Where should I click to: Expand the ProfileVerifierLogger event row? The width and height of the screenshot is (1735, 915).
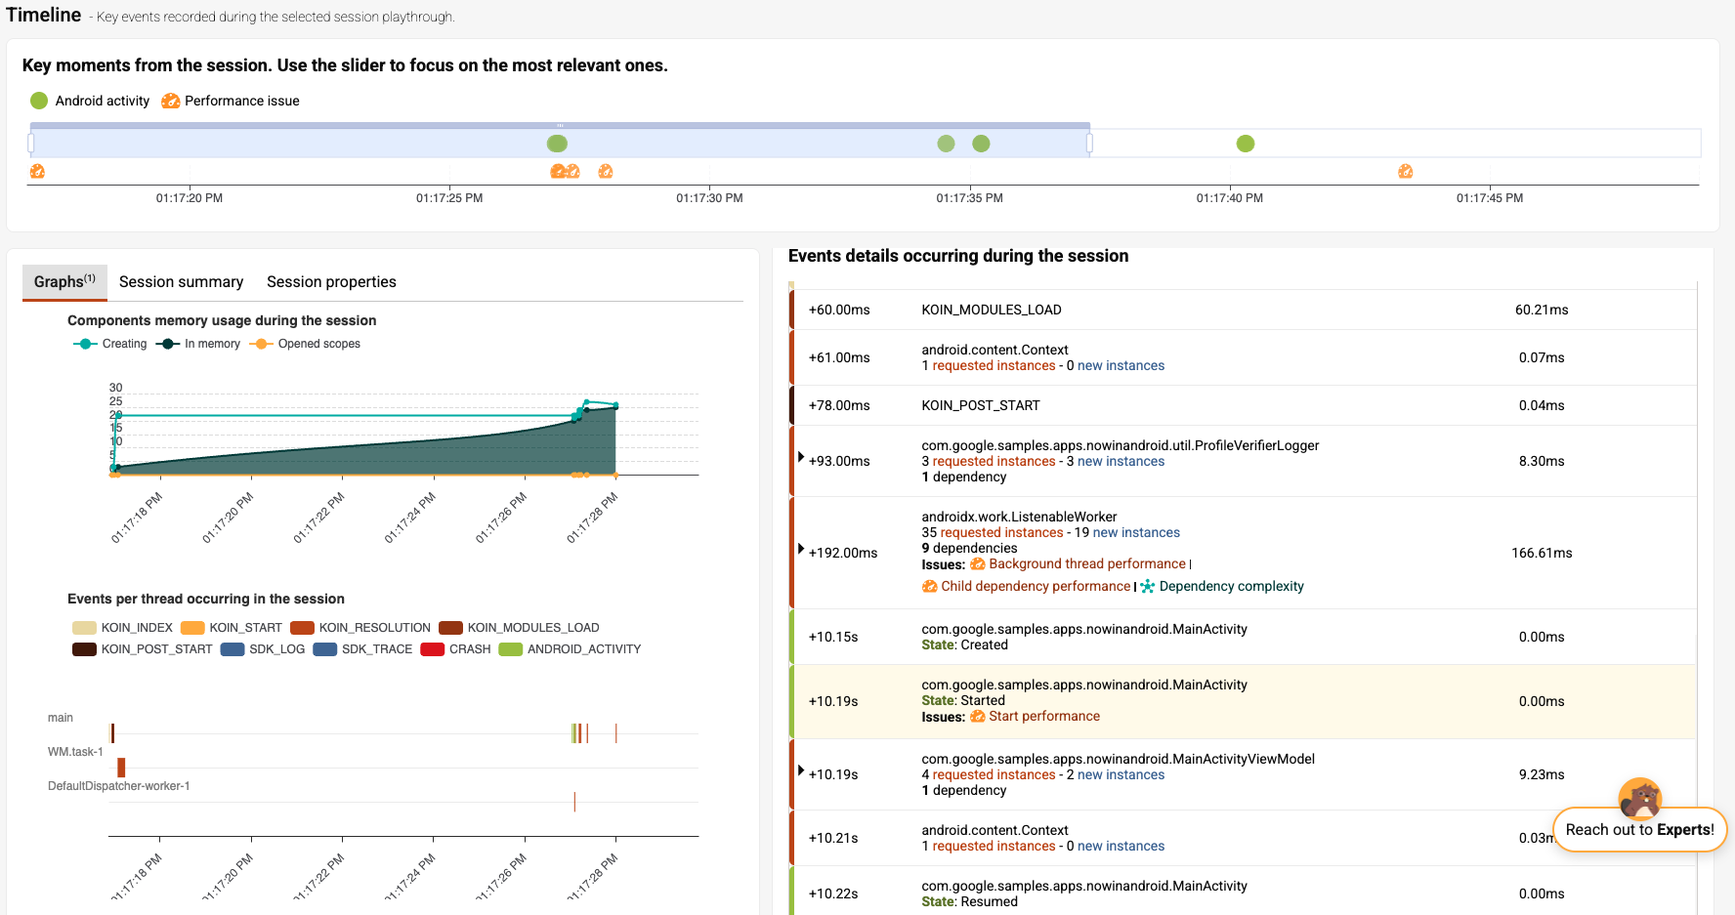click(801, 457)
